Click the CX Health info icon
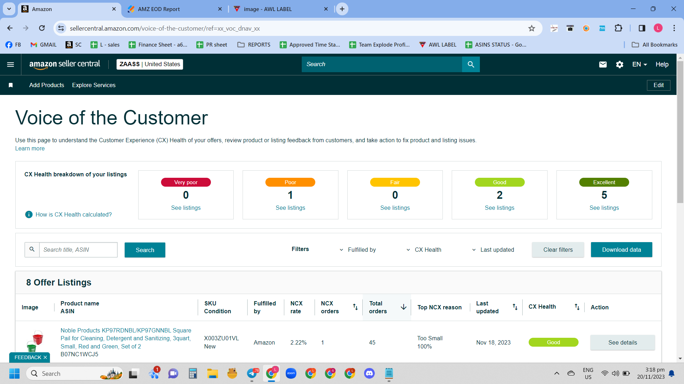 click(29, 214)
